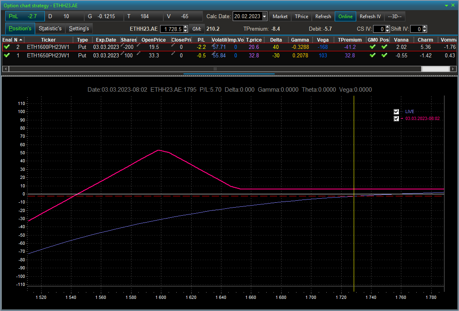Click the table scrollbar left arrow
Screen dimensions: 459x311
(5, 69)
